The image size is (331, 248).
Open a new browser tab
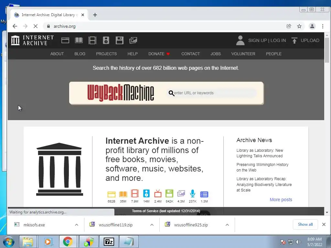[x=95, y=15]
